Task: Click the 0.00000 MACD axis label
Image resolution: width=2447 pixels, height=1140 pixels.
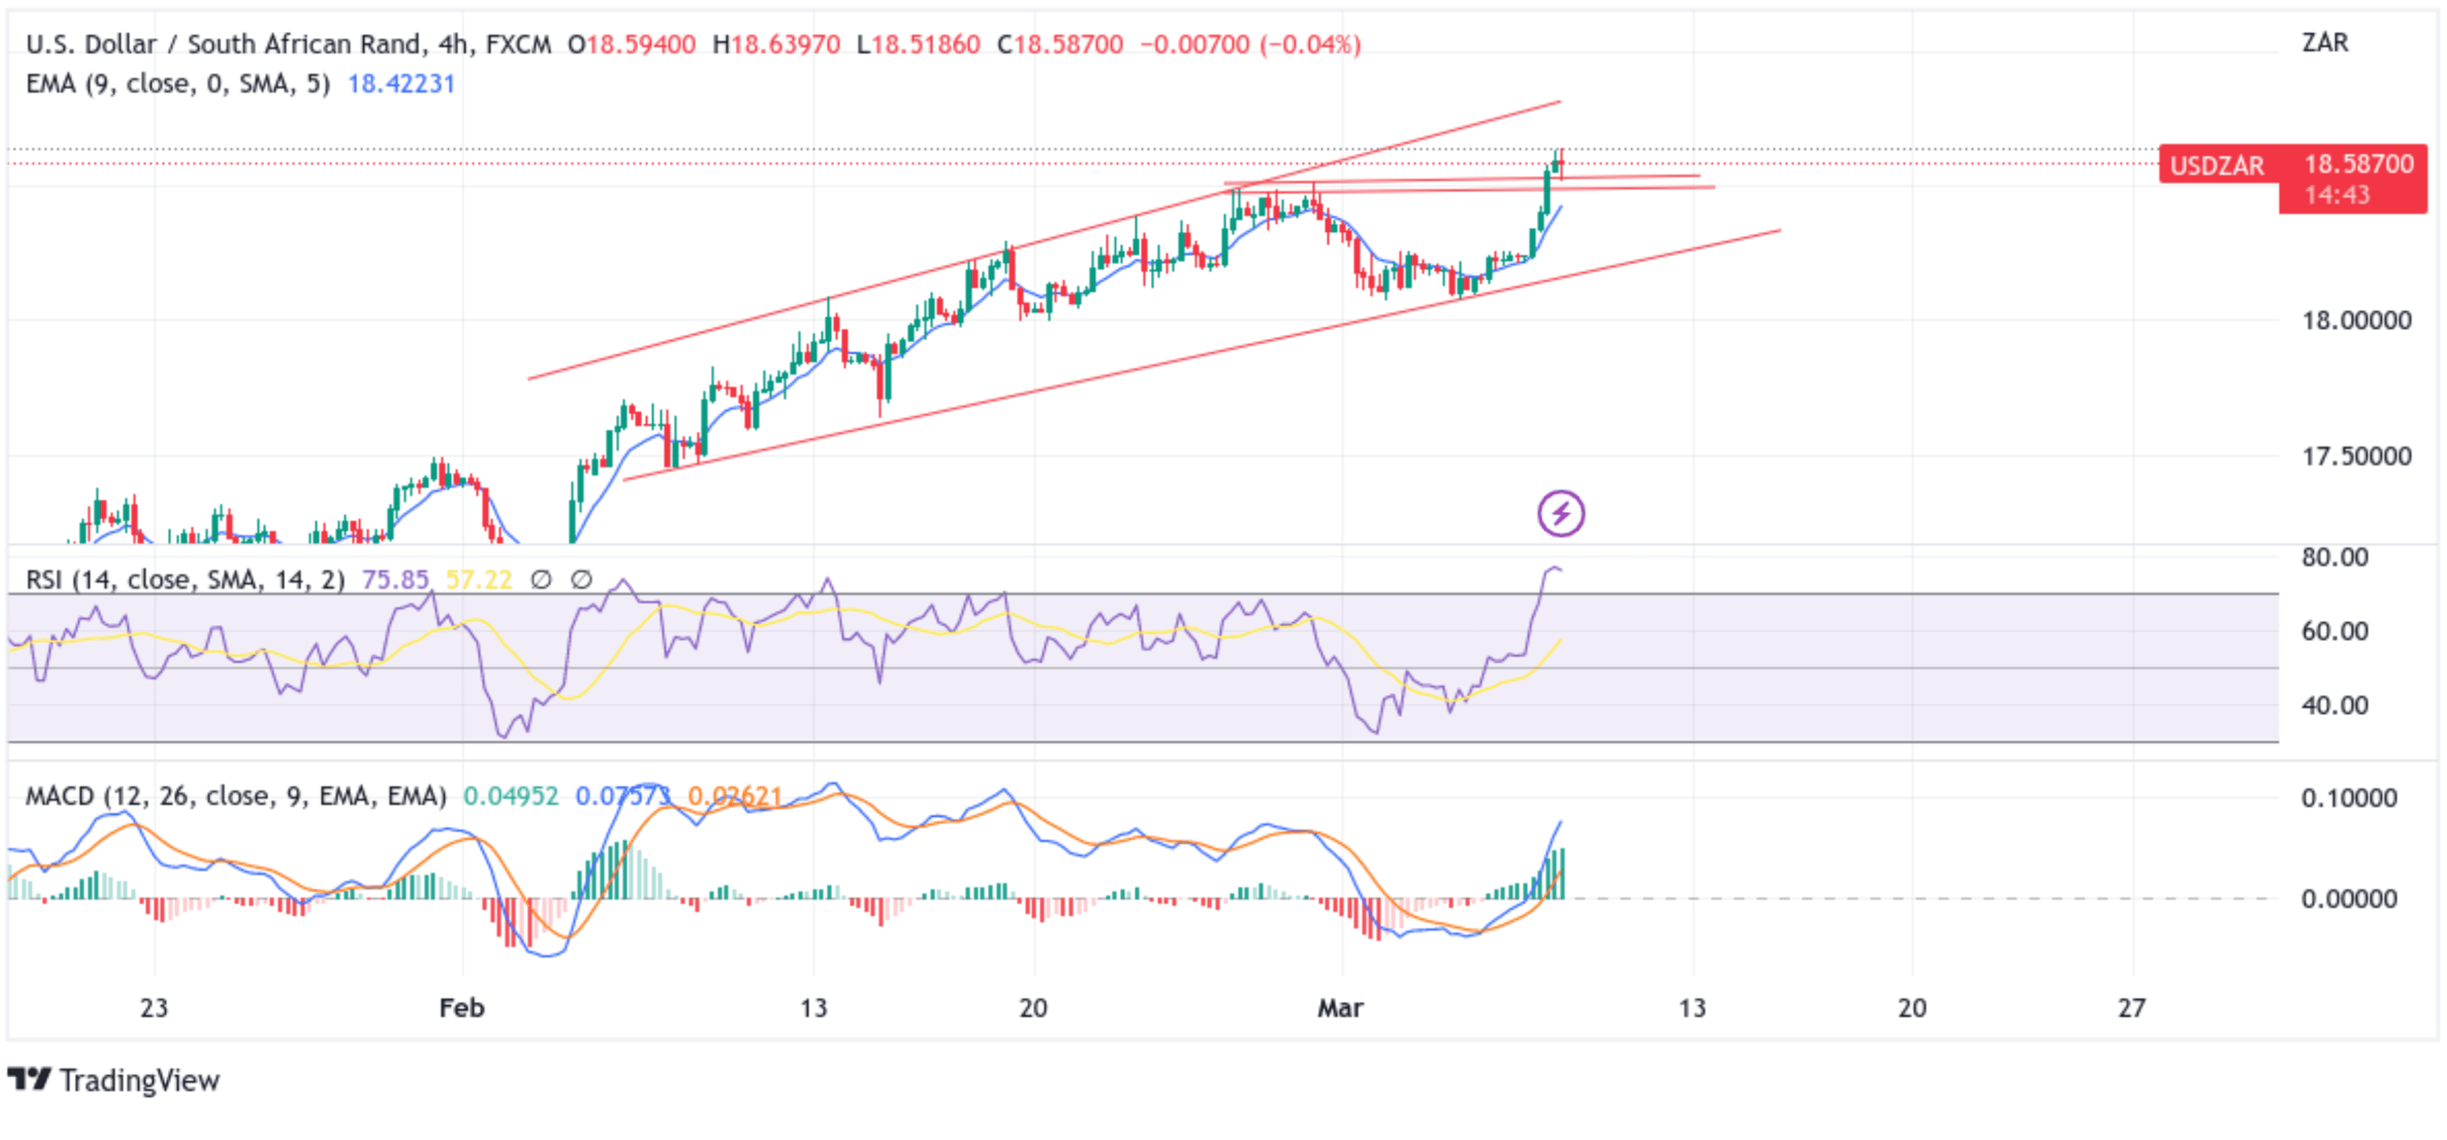Action: click(2349, 898)
